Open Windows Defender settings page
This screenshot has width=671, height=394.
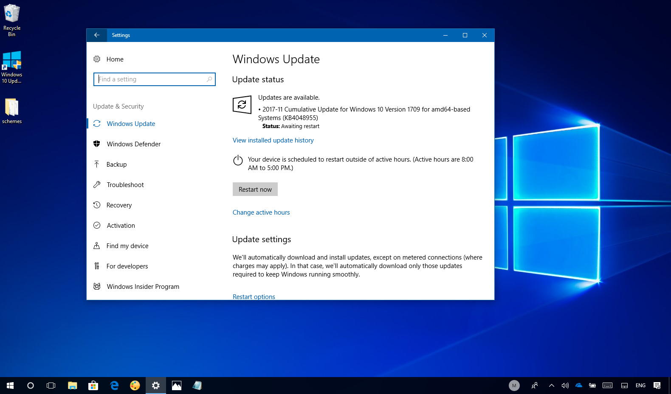click(133, 144)
